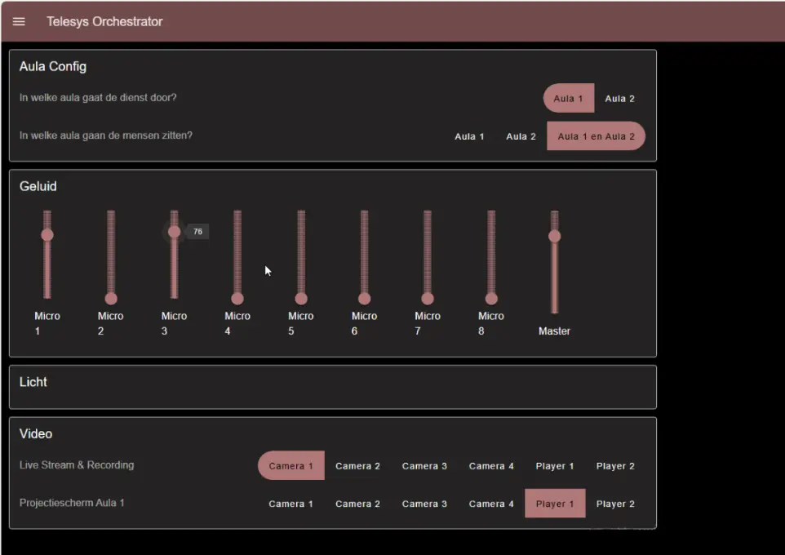Click the Micro 5 slider knob
Screen dimensions: 785x555
[301, 299]
